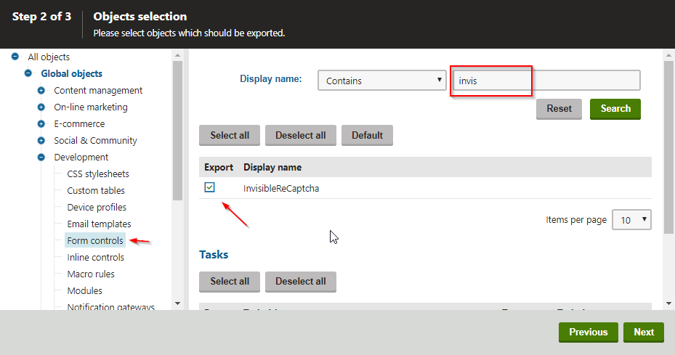Collapse the All objects tree node
Viewport: 675px width, 355px height.
click(x=15, y=57)
